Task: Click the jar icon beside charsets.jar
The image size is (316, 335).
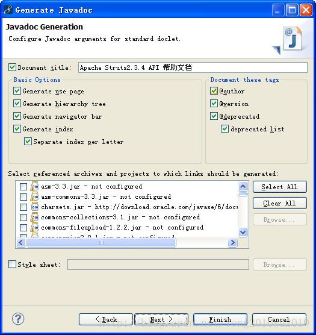Action: click(x=34, y=207)
